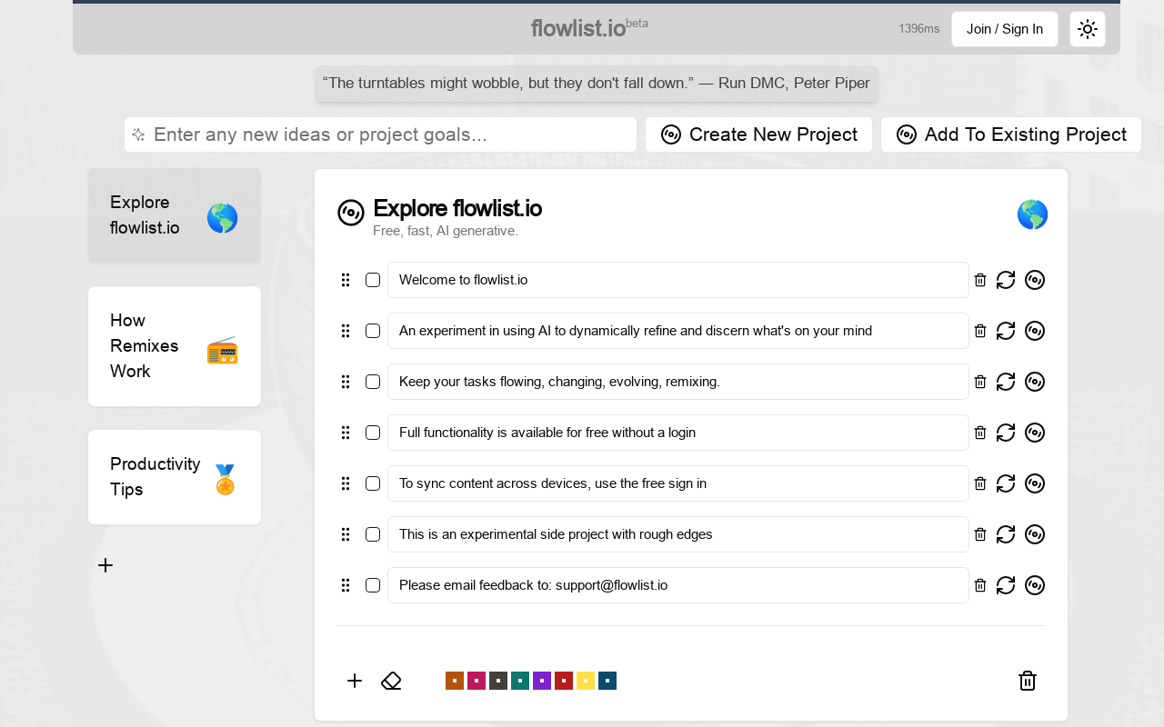Refresh the 'Keep your tasks flowing' task
This screenshot has height=727, width=1164.
(x=1006, y=382)
